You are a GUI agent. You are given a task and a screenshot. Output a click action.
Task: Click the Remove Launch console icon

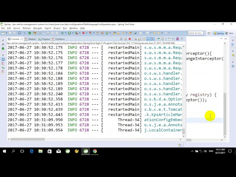121,39
